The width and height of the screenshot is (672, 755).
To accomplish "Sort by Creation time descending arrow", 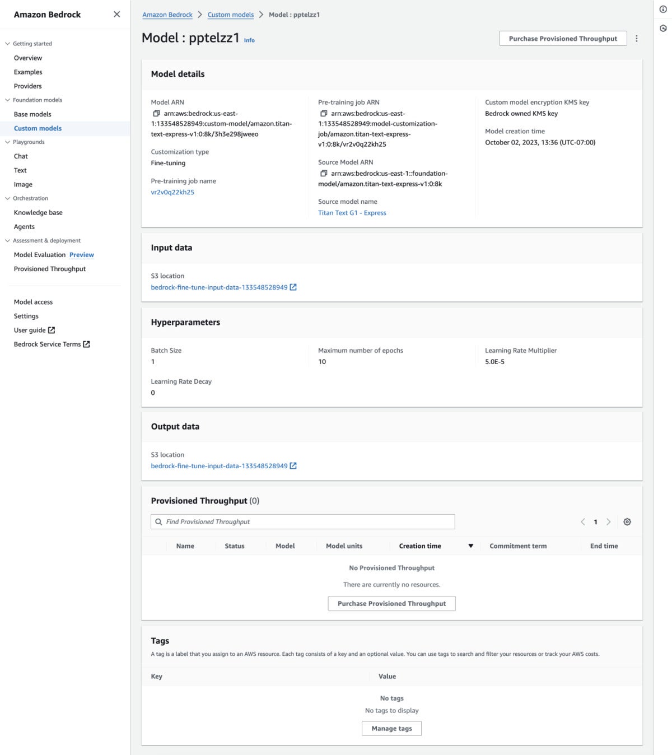I will 471,546.
